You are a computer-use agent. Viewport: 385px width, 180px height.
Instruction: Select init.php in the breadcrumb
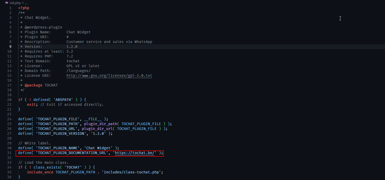(x=15, y=3)
